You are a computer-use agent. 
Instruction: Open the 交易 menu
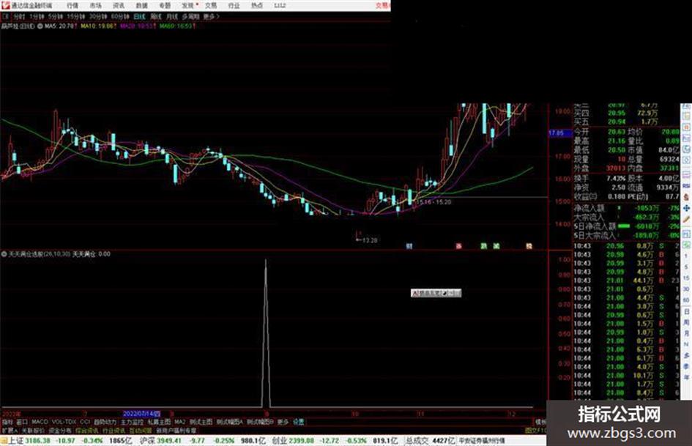[x=211, y=5]
